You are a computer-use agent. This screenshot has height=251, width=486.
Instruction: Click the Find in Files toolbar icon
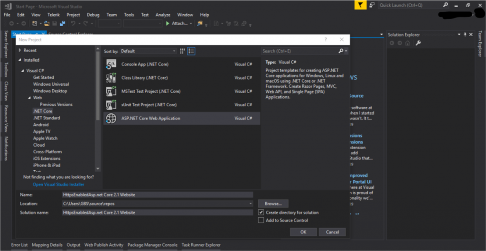[x=200, y=23]
